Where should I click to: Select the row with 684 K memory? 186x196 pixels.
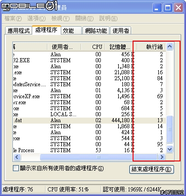(90, 108)
